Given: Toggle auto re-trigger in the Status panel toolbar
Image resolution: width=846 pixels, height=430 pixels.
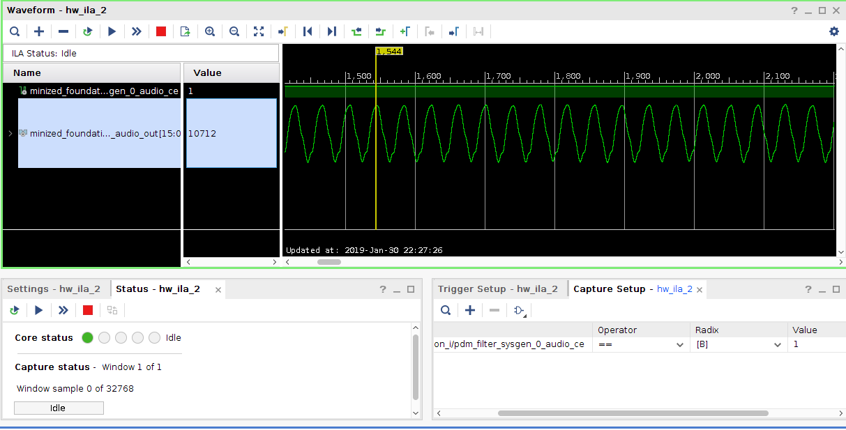Looking at the screenshot, I should [x=15, y=310].
